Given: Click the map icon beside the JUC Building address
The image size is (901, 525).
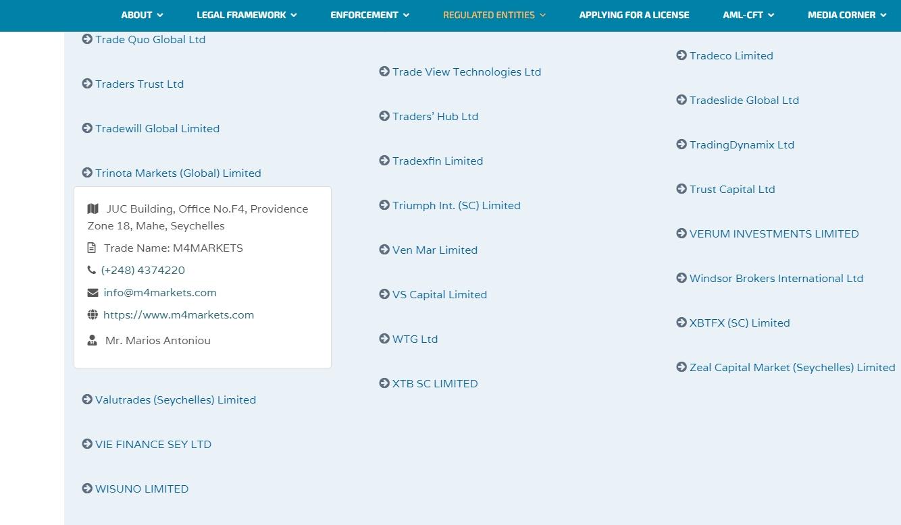Looking at the screenshot, I should coord(93,209).
